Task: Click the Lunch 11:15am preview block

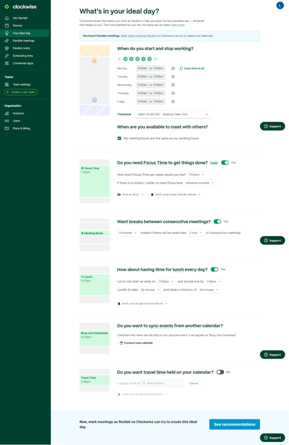Action: pos(94,285)
